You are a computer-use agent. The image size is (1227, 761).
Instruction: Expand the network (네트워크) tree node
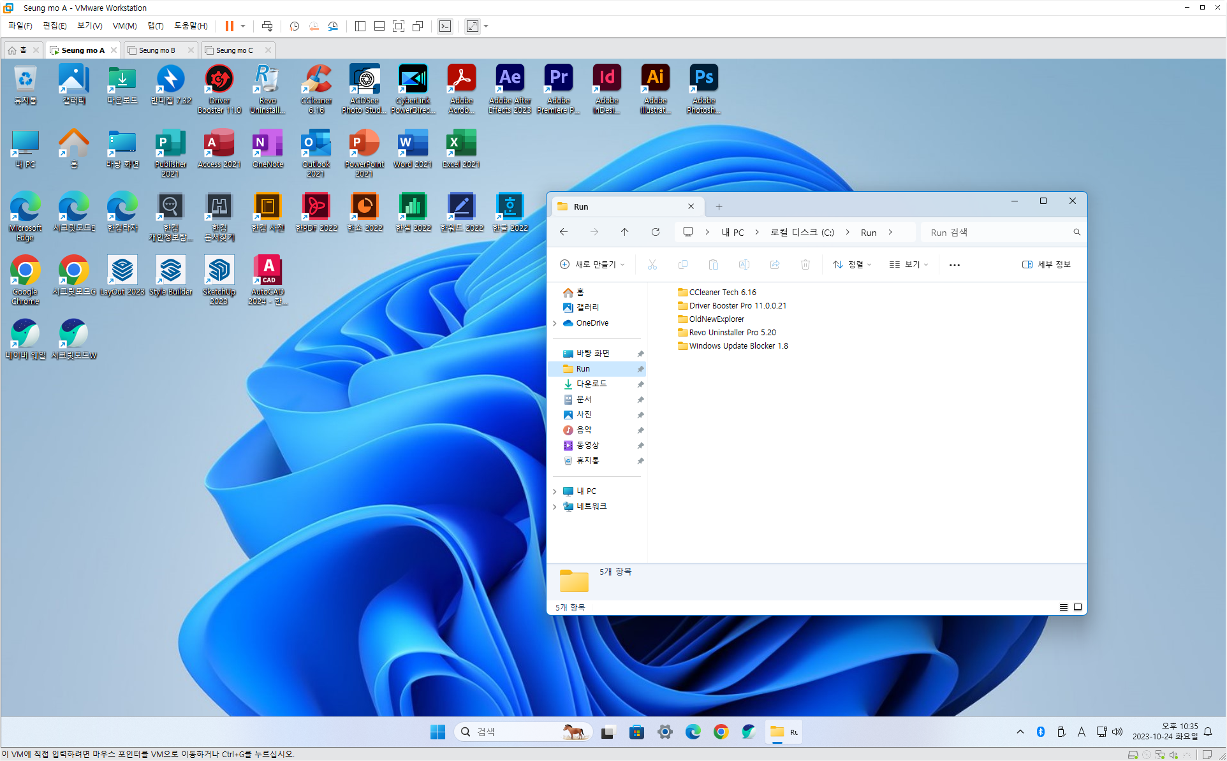555,507
